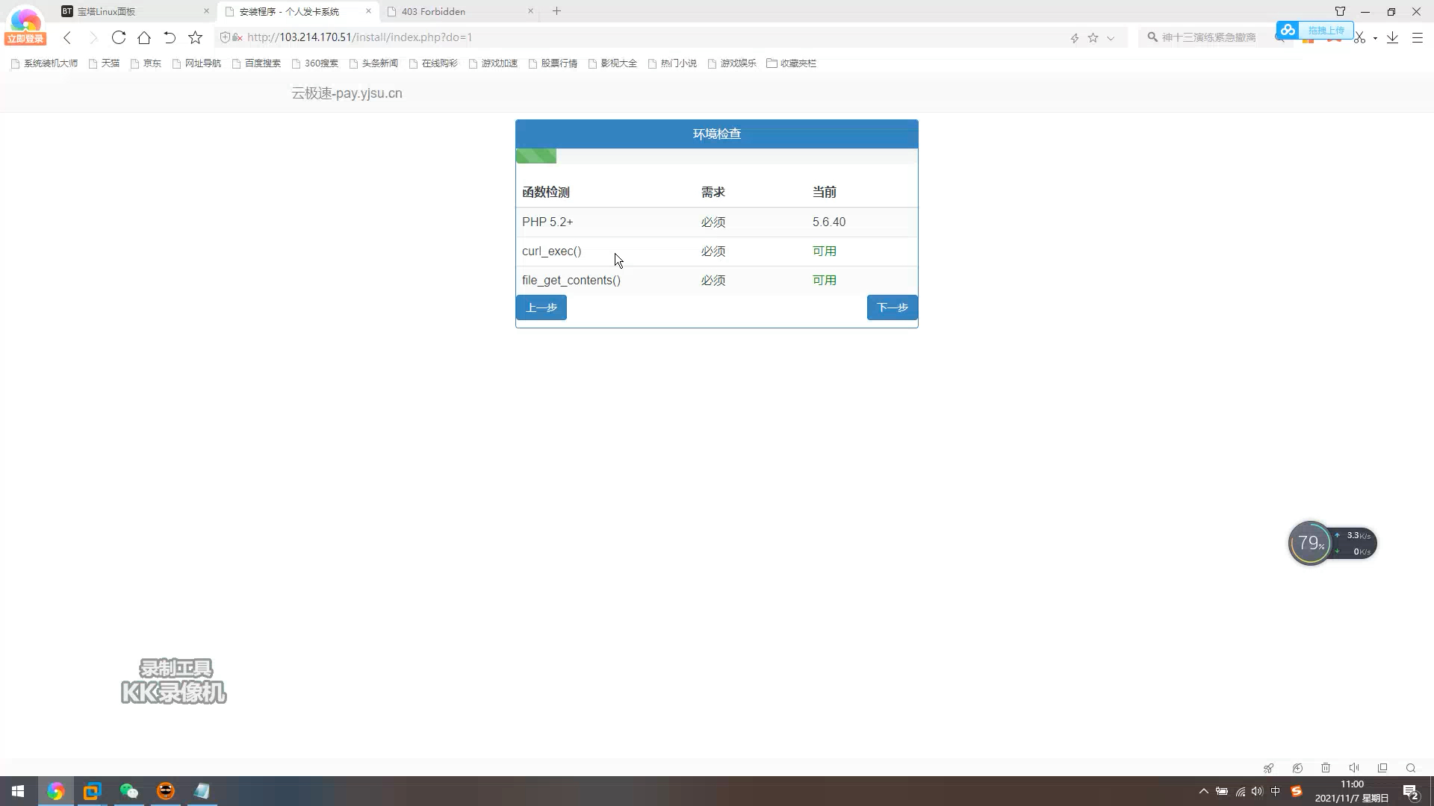Reload the page with refresh icon
The height and width of the screenshot is (806, 1434).
(118, 37)
